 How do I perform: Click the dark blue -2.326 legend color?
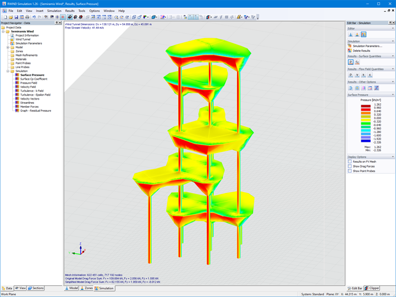[366, 141]
